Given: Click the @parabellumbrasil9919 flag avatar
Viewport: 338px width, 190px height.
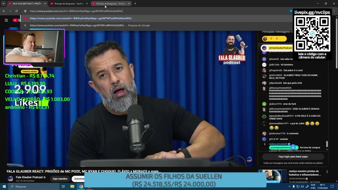Looking at the screenshot, I should pos(264,116).
